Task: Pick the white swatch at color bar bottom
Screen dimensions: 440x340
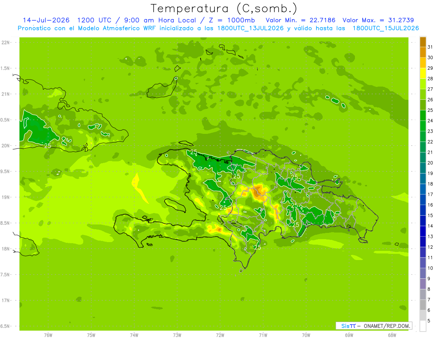Action: [423, 326]
